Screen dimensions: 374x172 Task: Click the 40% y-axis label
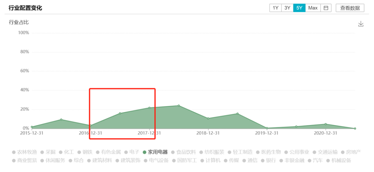point(25,90)
